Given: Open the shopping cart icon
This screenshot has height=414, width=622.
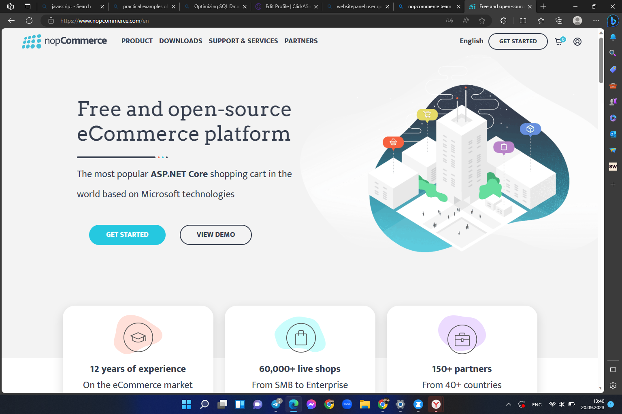Looking at the screenshot, I should (x=560, y=41).
